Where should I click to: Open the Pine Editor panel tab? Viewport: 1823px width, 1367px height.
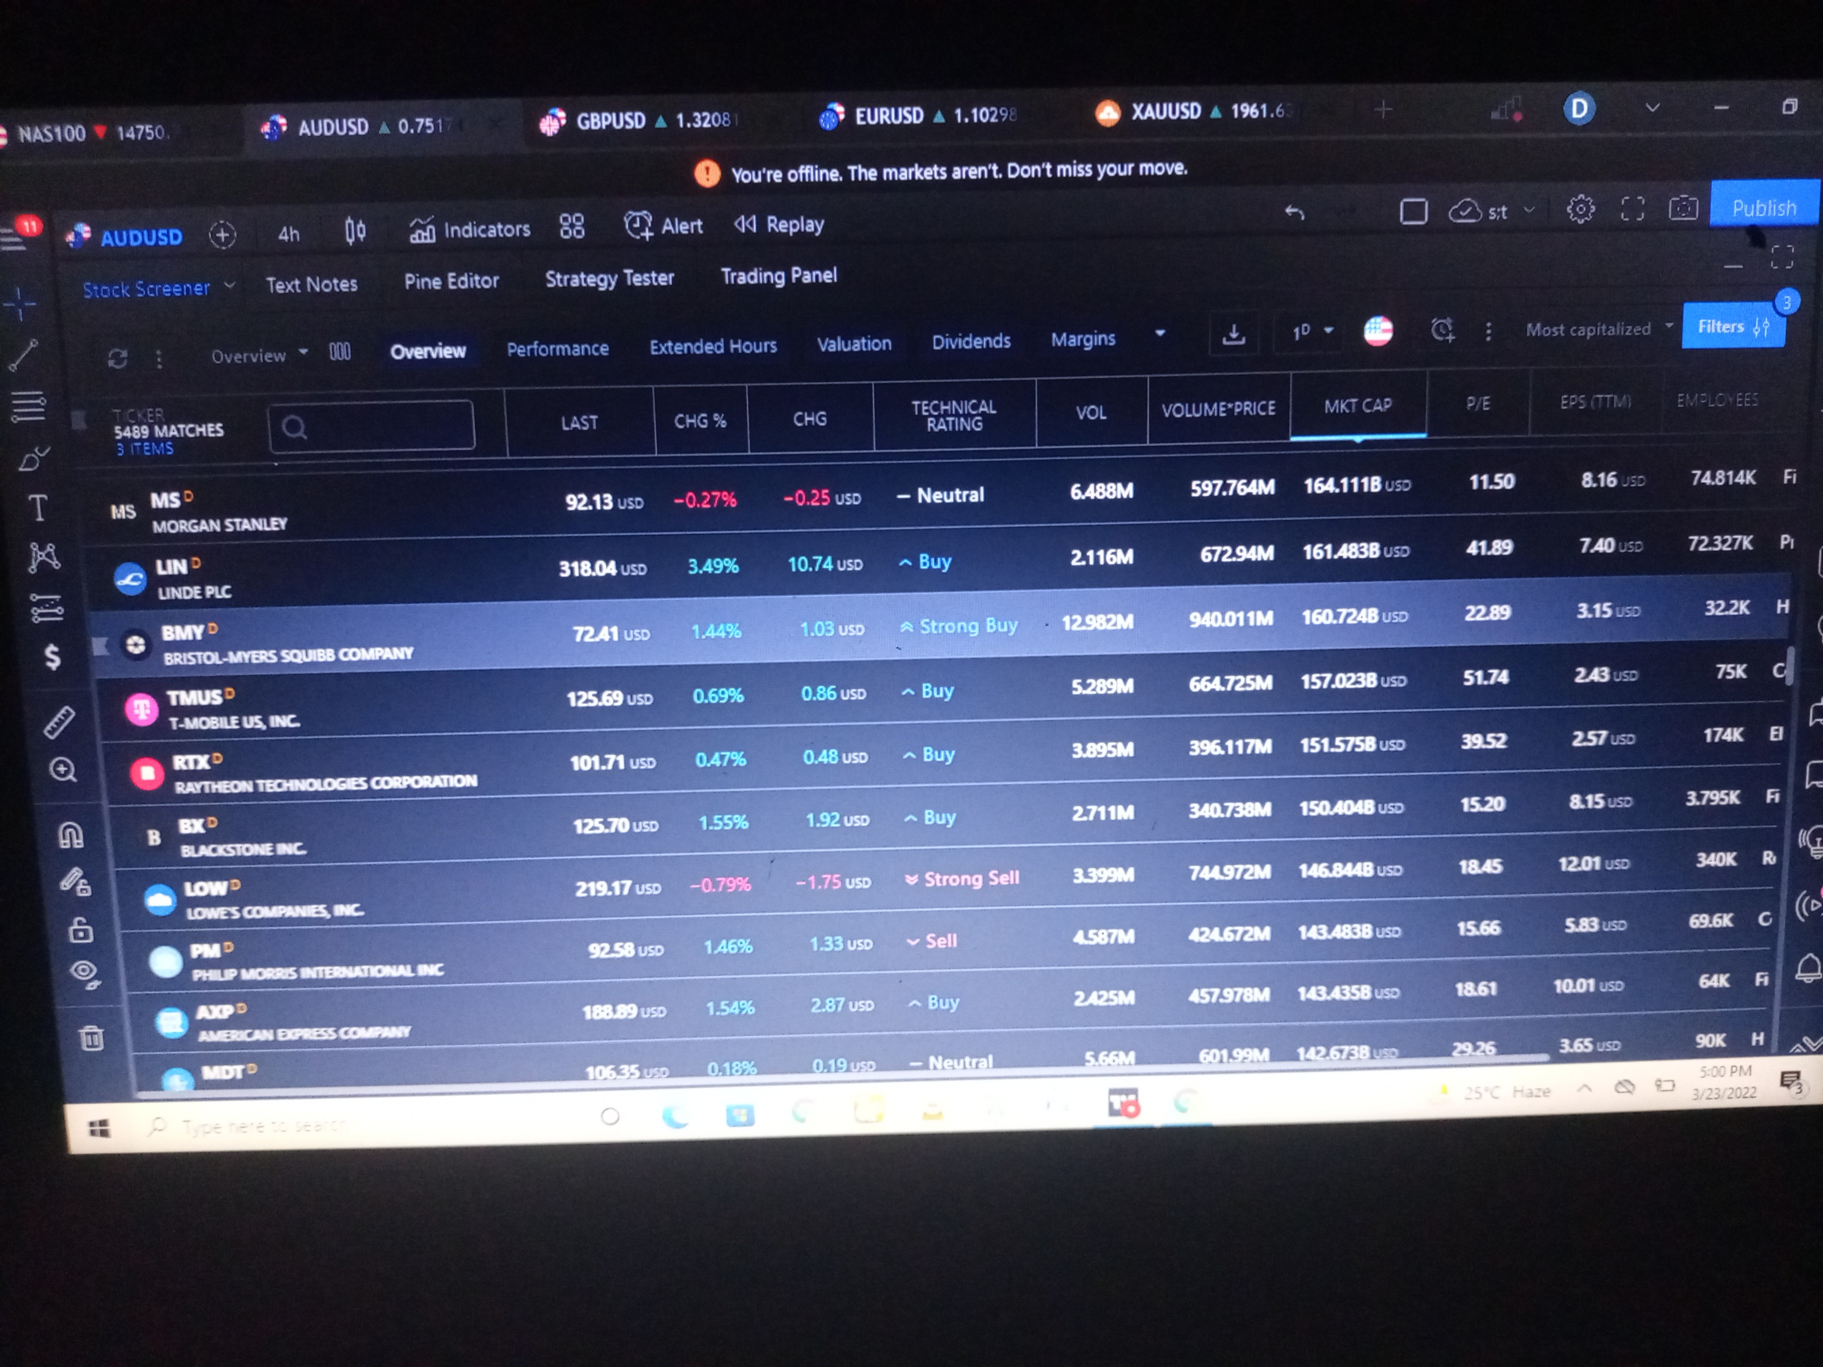click(x=452, y=281)
